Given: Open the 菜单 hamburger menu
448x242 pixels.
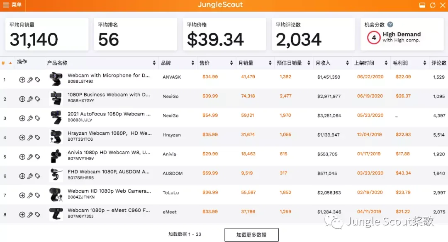Looking at the screenshot, I should click(x=12, y=5).
